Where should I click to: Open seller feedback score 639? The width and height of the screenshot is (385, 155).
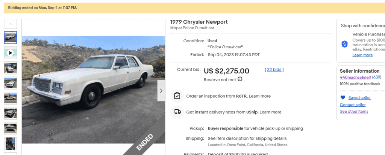point(376,77)
